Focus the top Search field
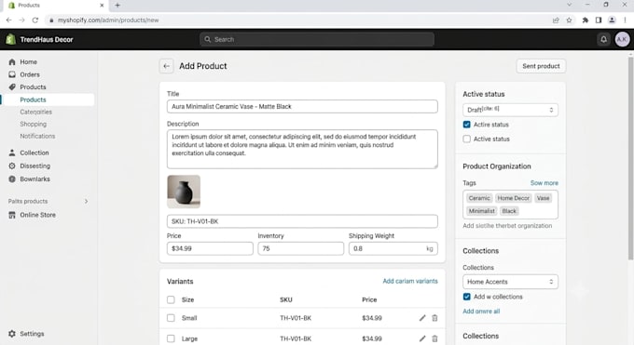This screenshot has width=634, height=345. tap(317, 39)
